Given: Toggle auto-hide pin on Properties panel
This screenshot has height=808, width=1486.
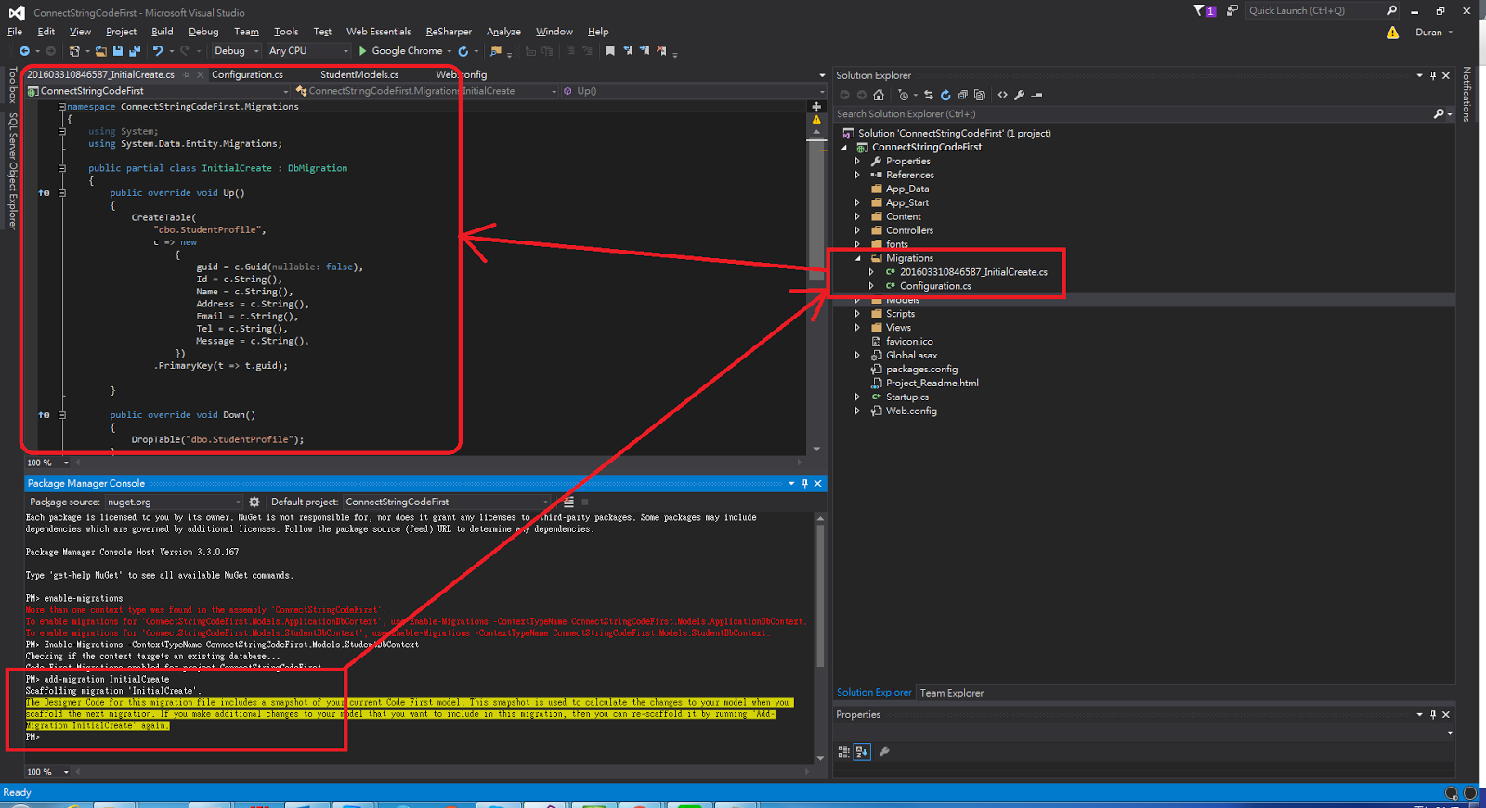Looking at the screenshot, I should click(x=1433, y=714).
